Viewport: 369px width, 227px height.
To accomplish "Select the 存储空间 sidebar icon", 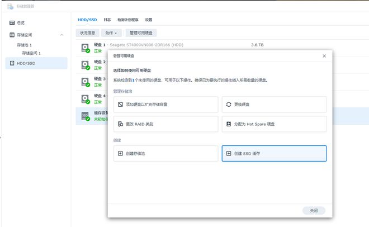I will [12, 35].
